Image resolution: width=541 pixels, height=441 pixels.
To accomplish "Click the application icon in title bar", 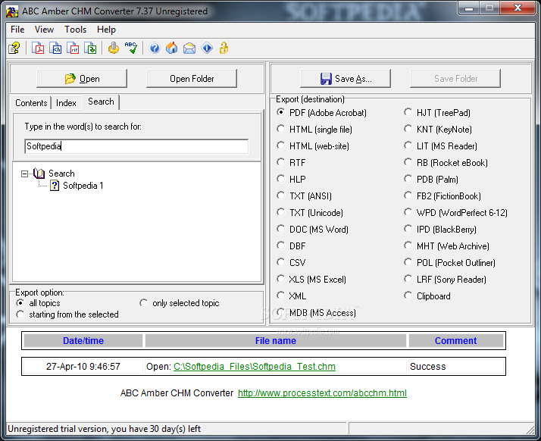I will tap(11, 11).
